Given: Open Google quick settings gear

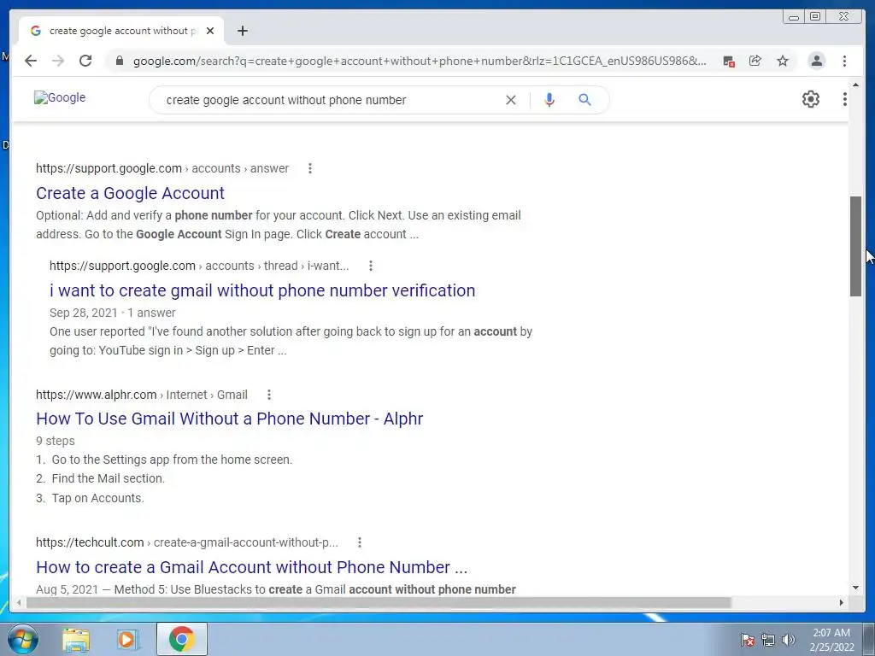Looking at the screenshot, I should coord(811,99).
